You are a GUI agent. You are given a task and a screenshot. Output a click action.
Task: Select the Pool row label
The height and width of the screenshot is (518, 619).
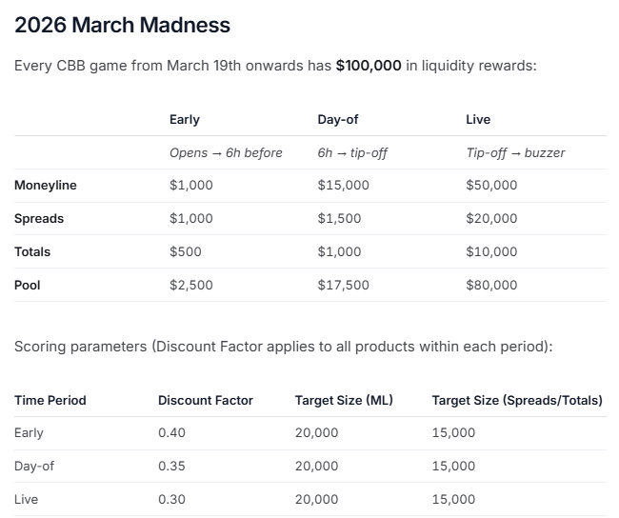(x=28, y=285)
